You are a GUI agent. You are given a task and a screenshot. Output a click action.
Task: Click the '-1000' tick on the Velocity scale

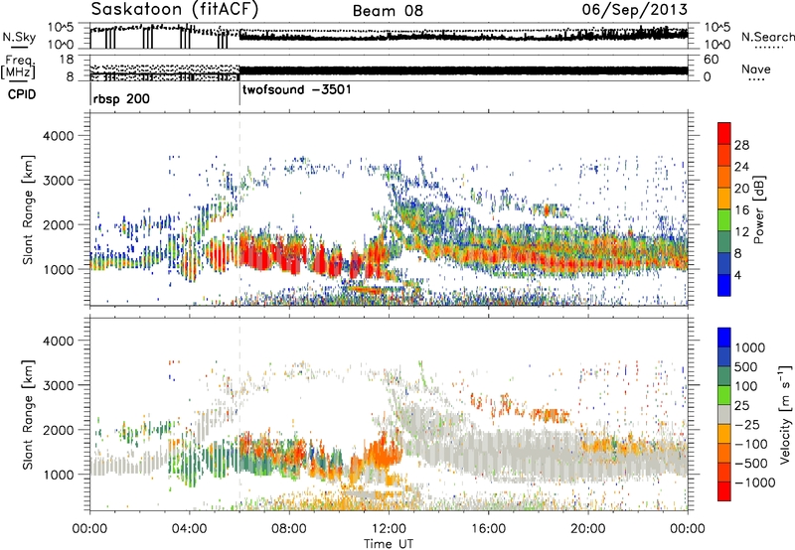755,482
